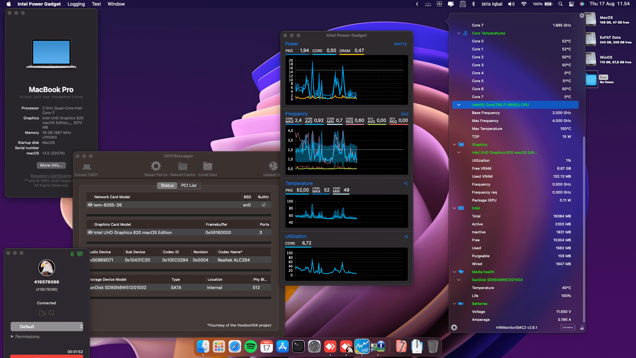The image size is (636, 358).
Task: Toggle HWMonitor lock icon at bottom right
Action: pos(582,328)
